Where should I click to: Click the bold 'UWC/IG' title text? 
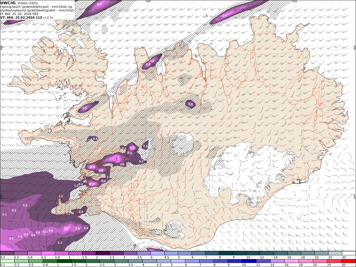[8, 3]
